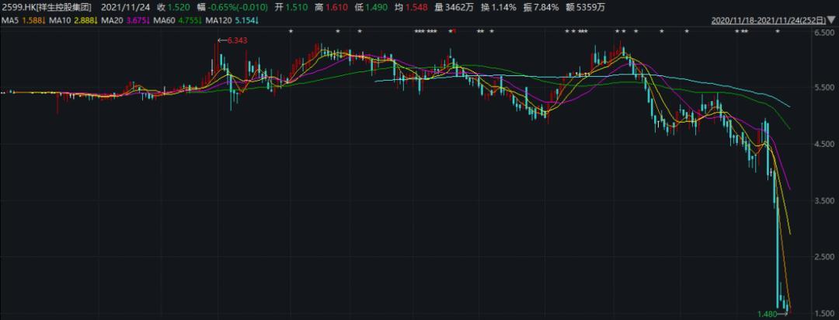Click the 1.500 price axis label
839x320 pixels.
click(823, 313)
